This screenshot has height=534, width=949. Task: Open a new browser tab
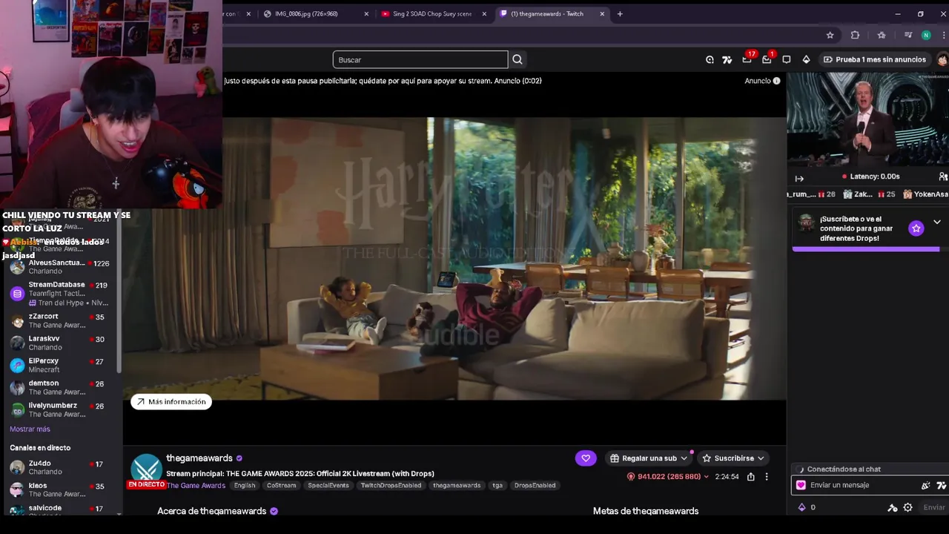620,13
